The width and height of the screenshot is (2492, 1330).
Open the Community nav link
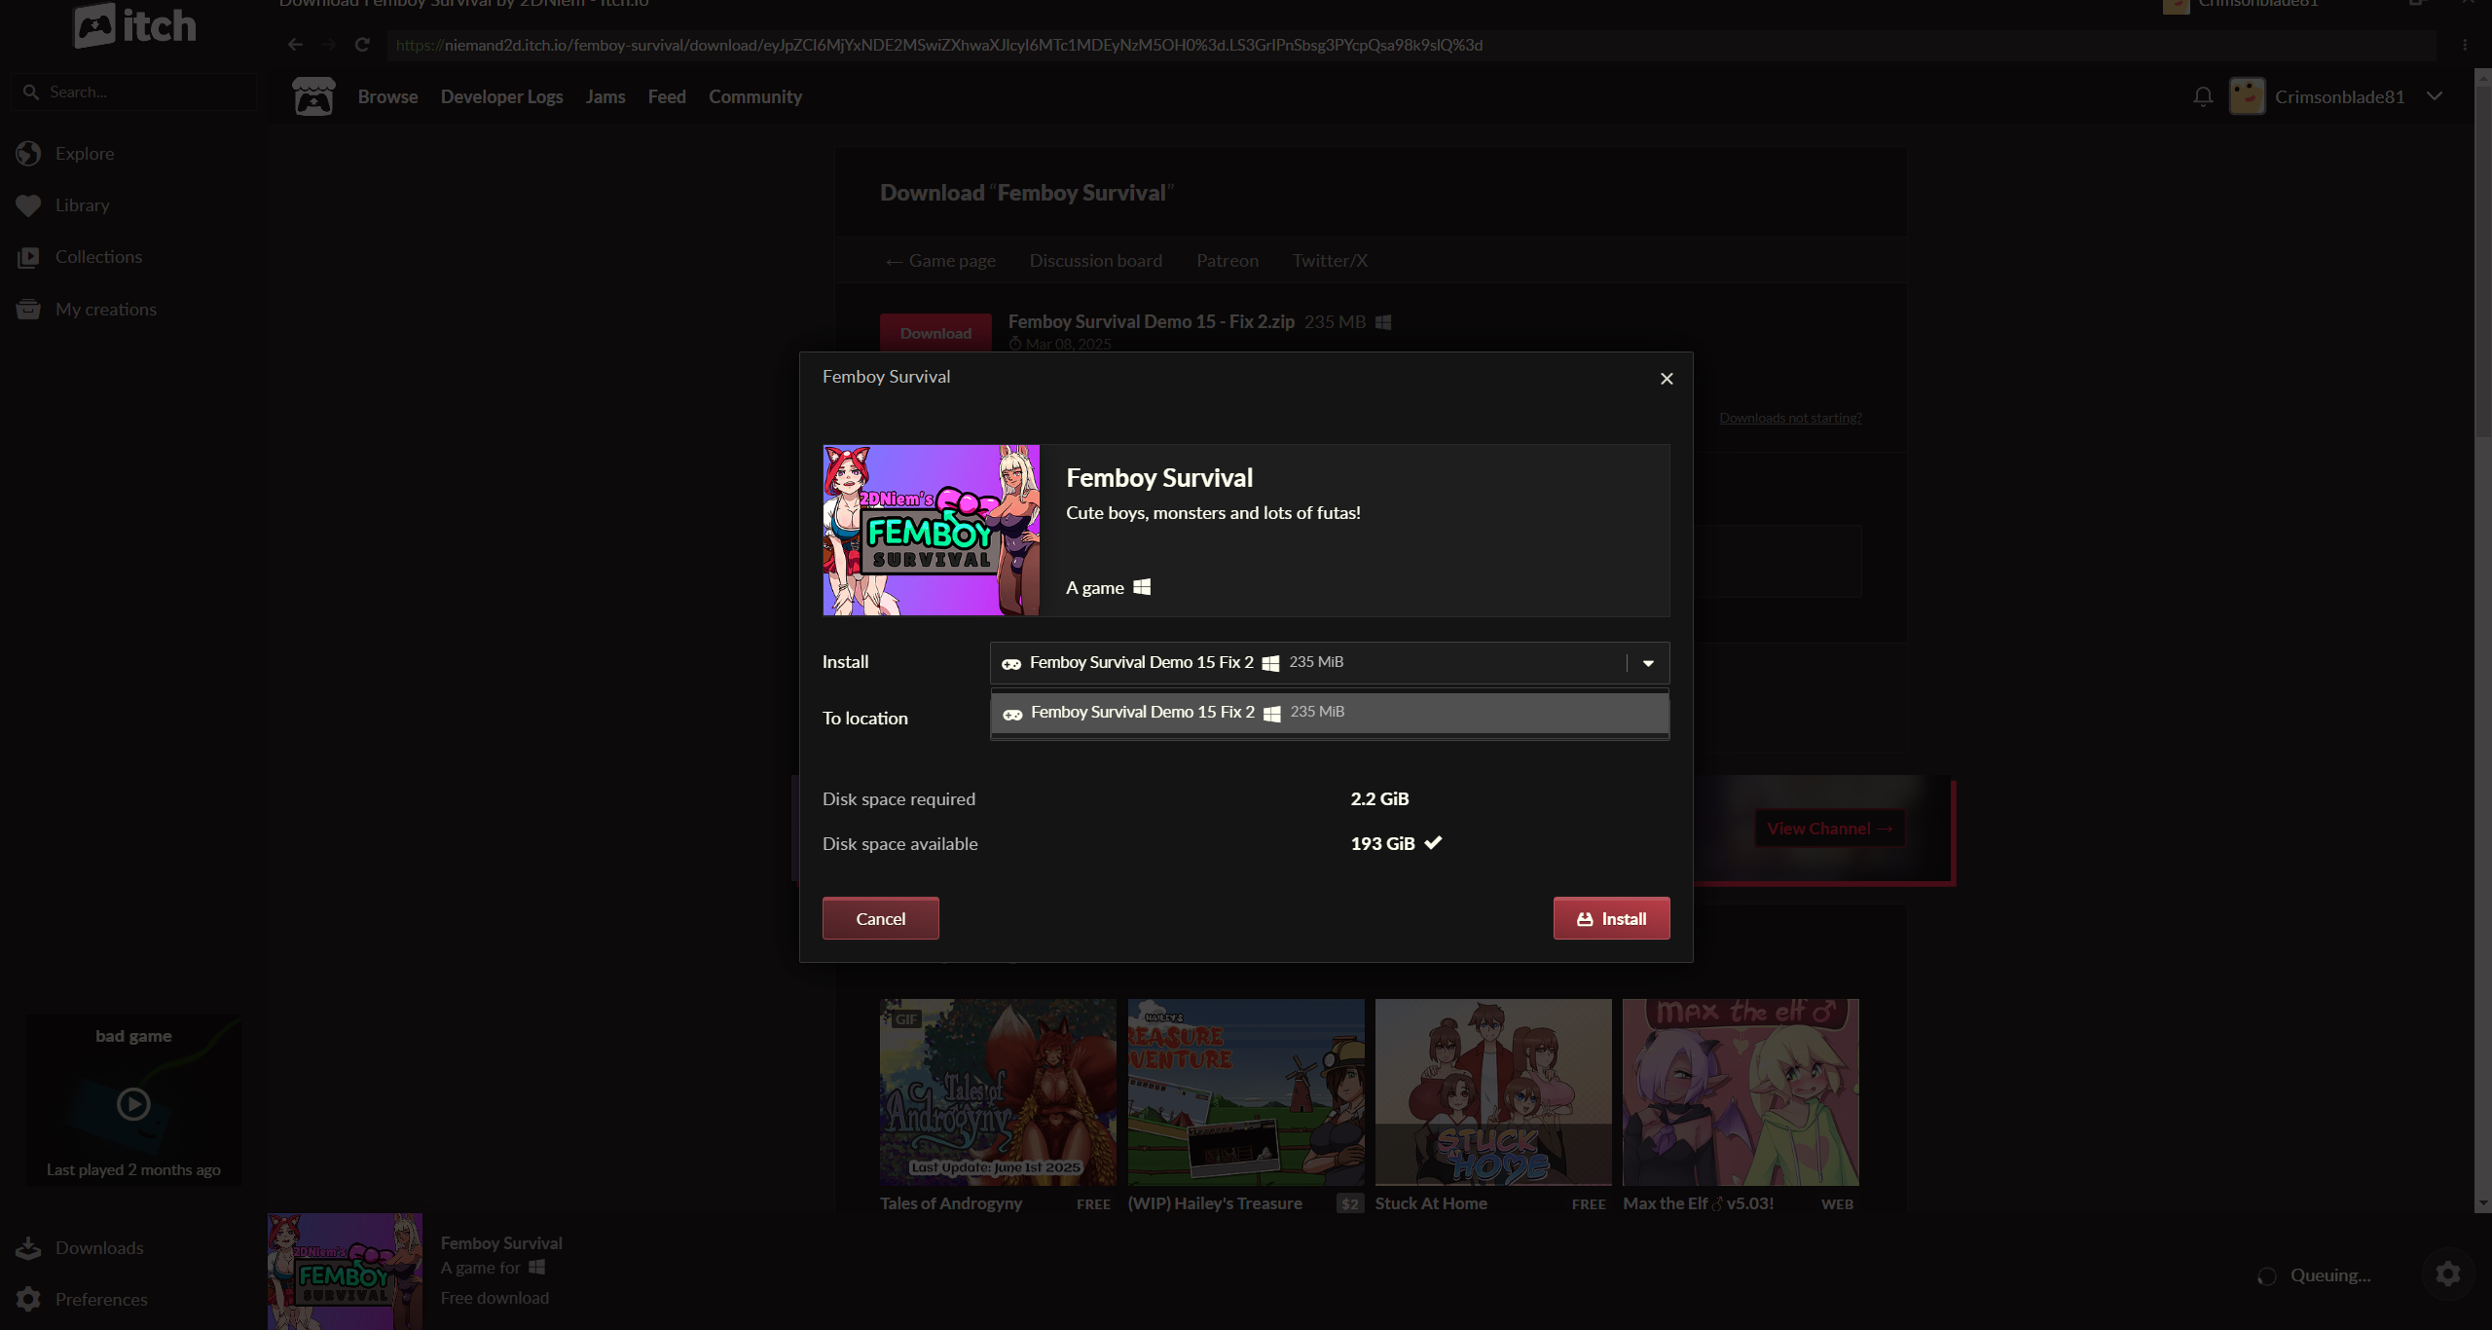click(755, 96)
